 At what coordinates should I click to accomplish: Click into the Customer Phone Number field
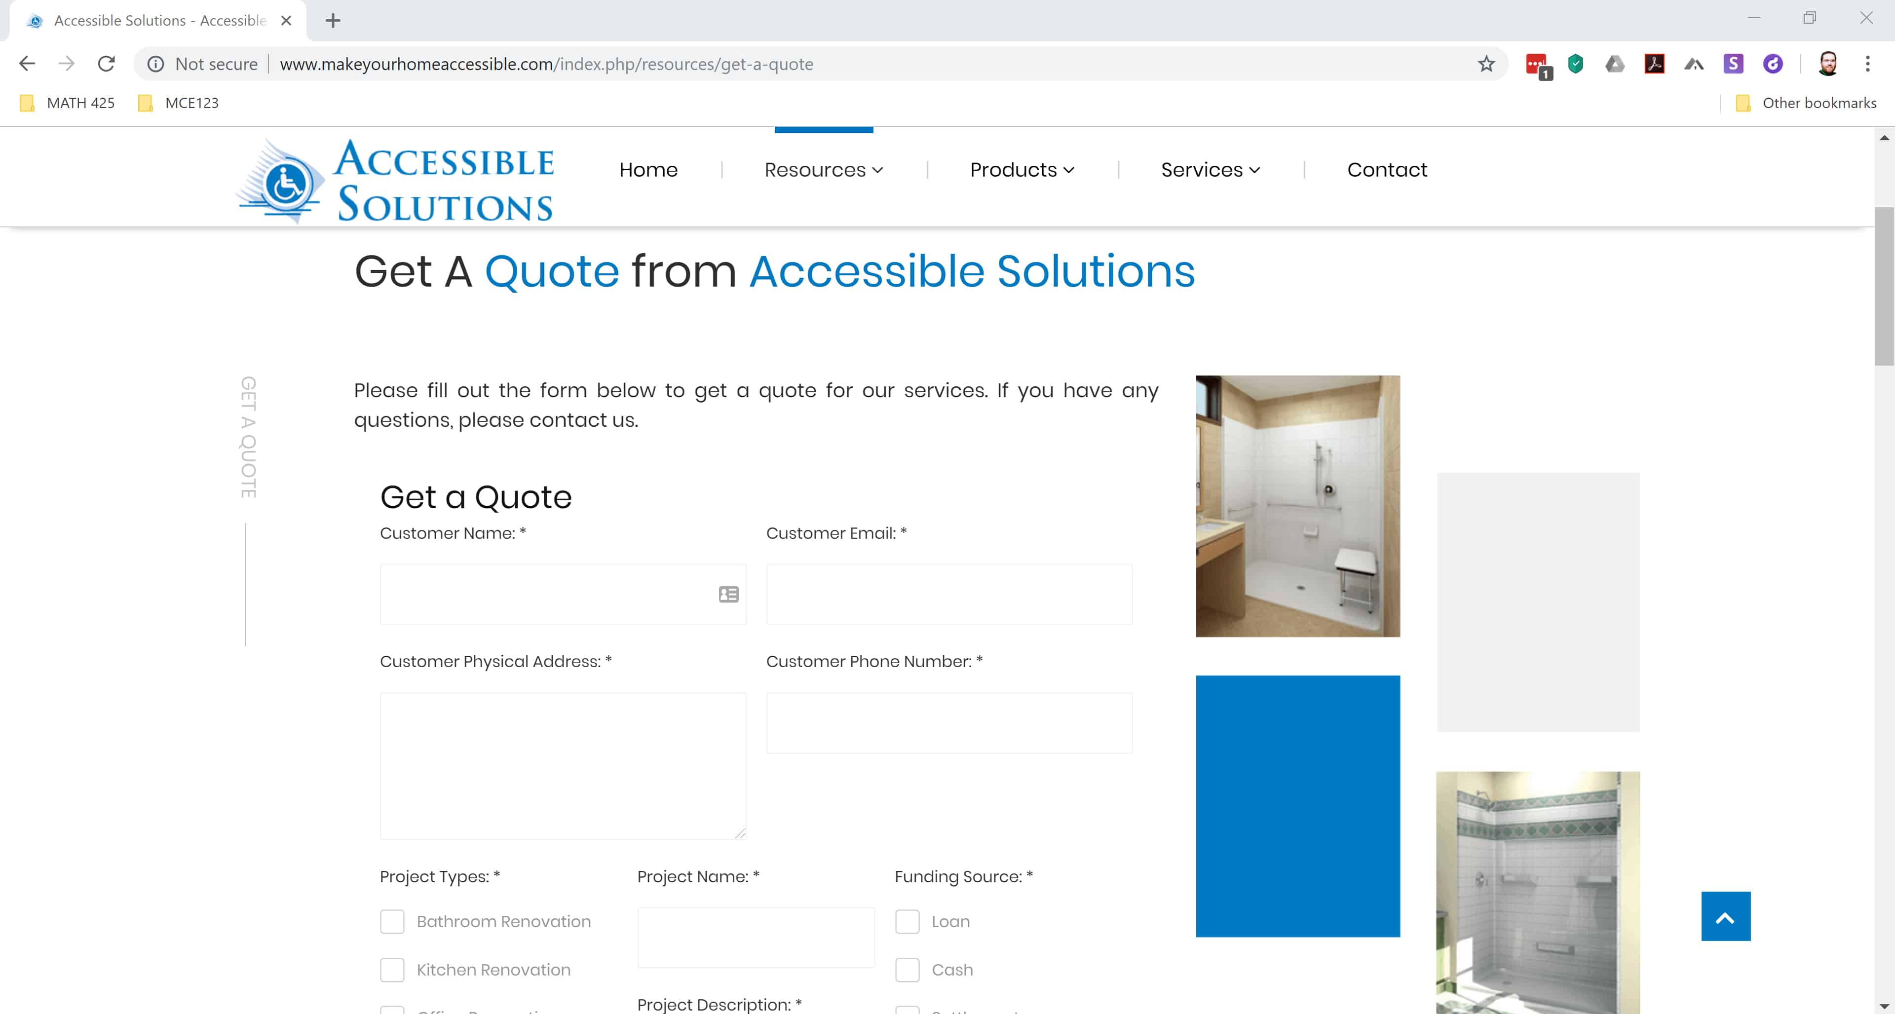click(949, 723)
